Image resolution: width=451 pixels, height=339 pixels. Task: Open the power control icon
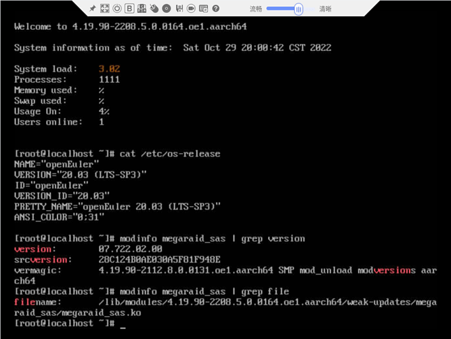click(117, 9)
